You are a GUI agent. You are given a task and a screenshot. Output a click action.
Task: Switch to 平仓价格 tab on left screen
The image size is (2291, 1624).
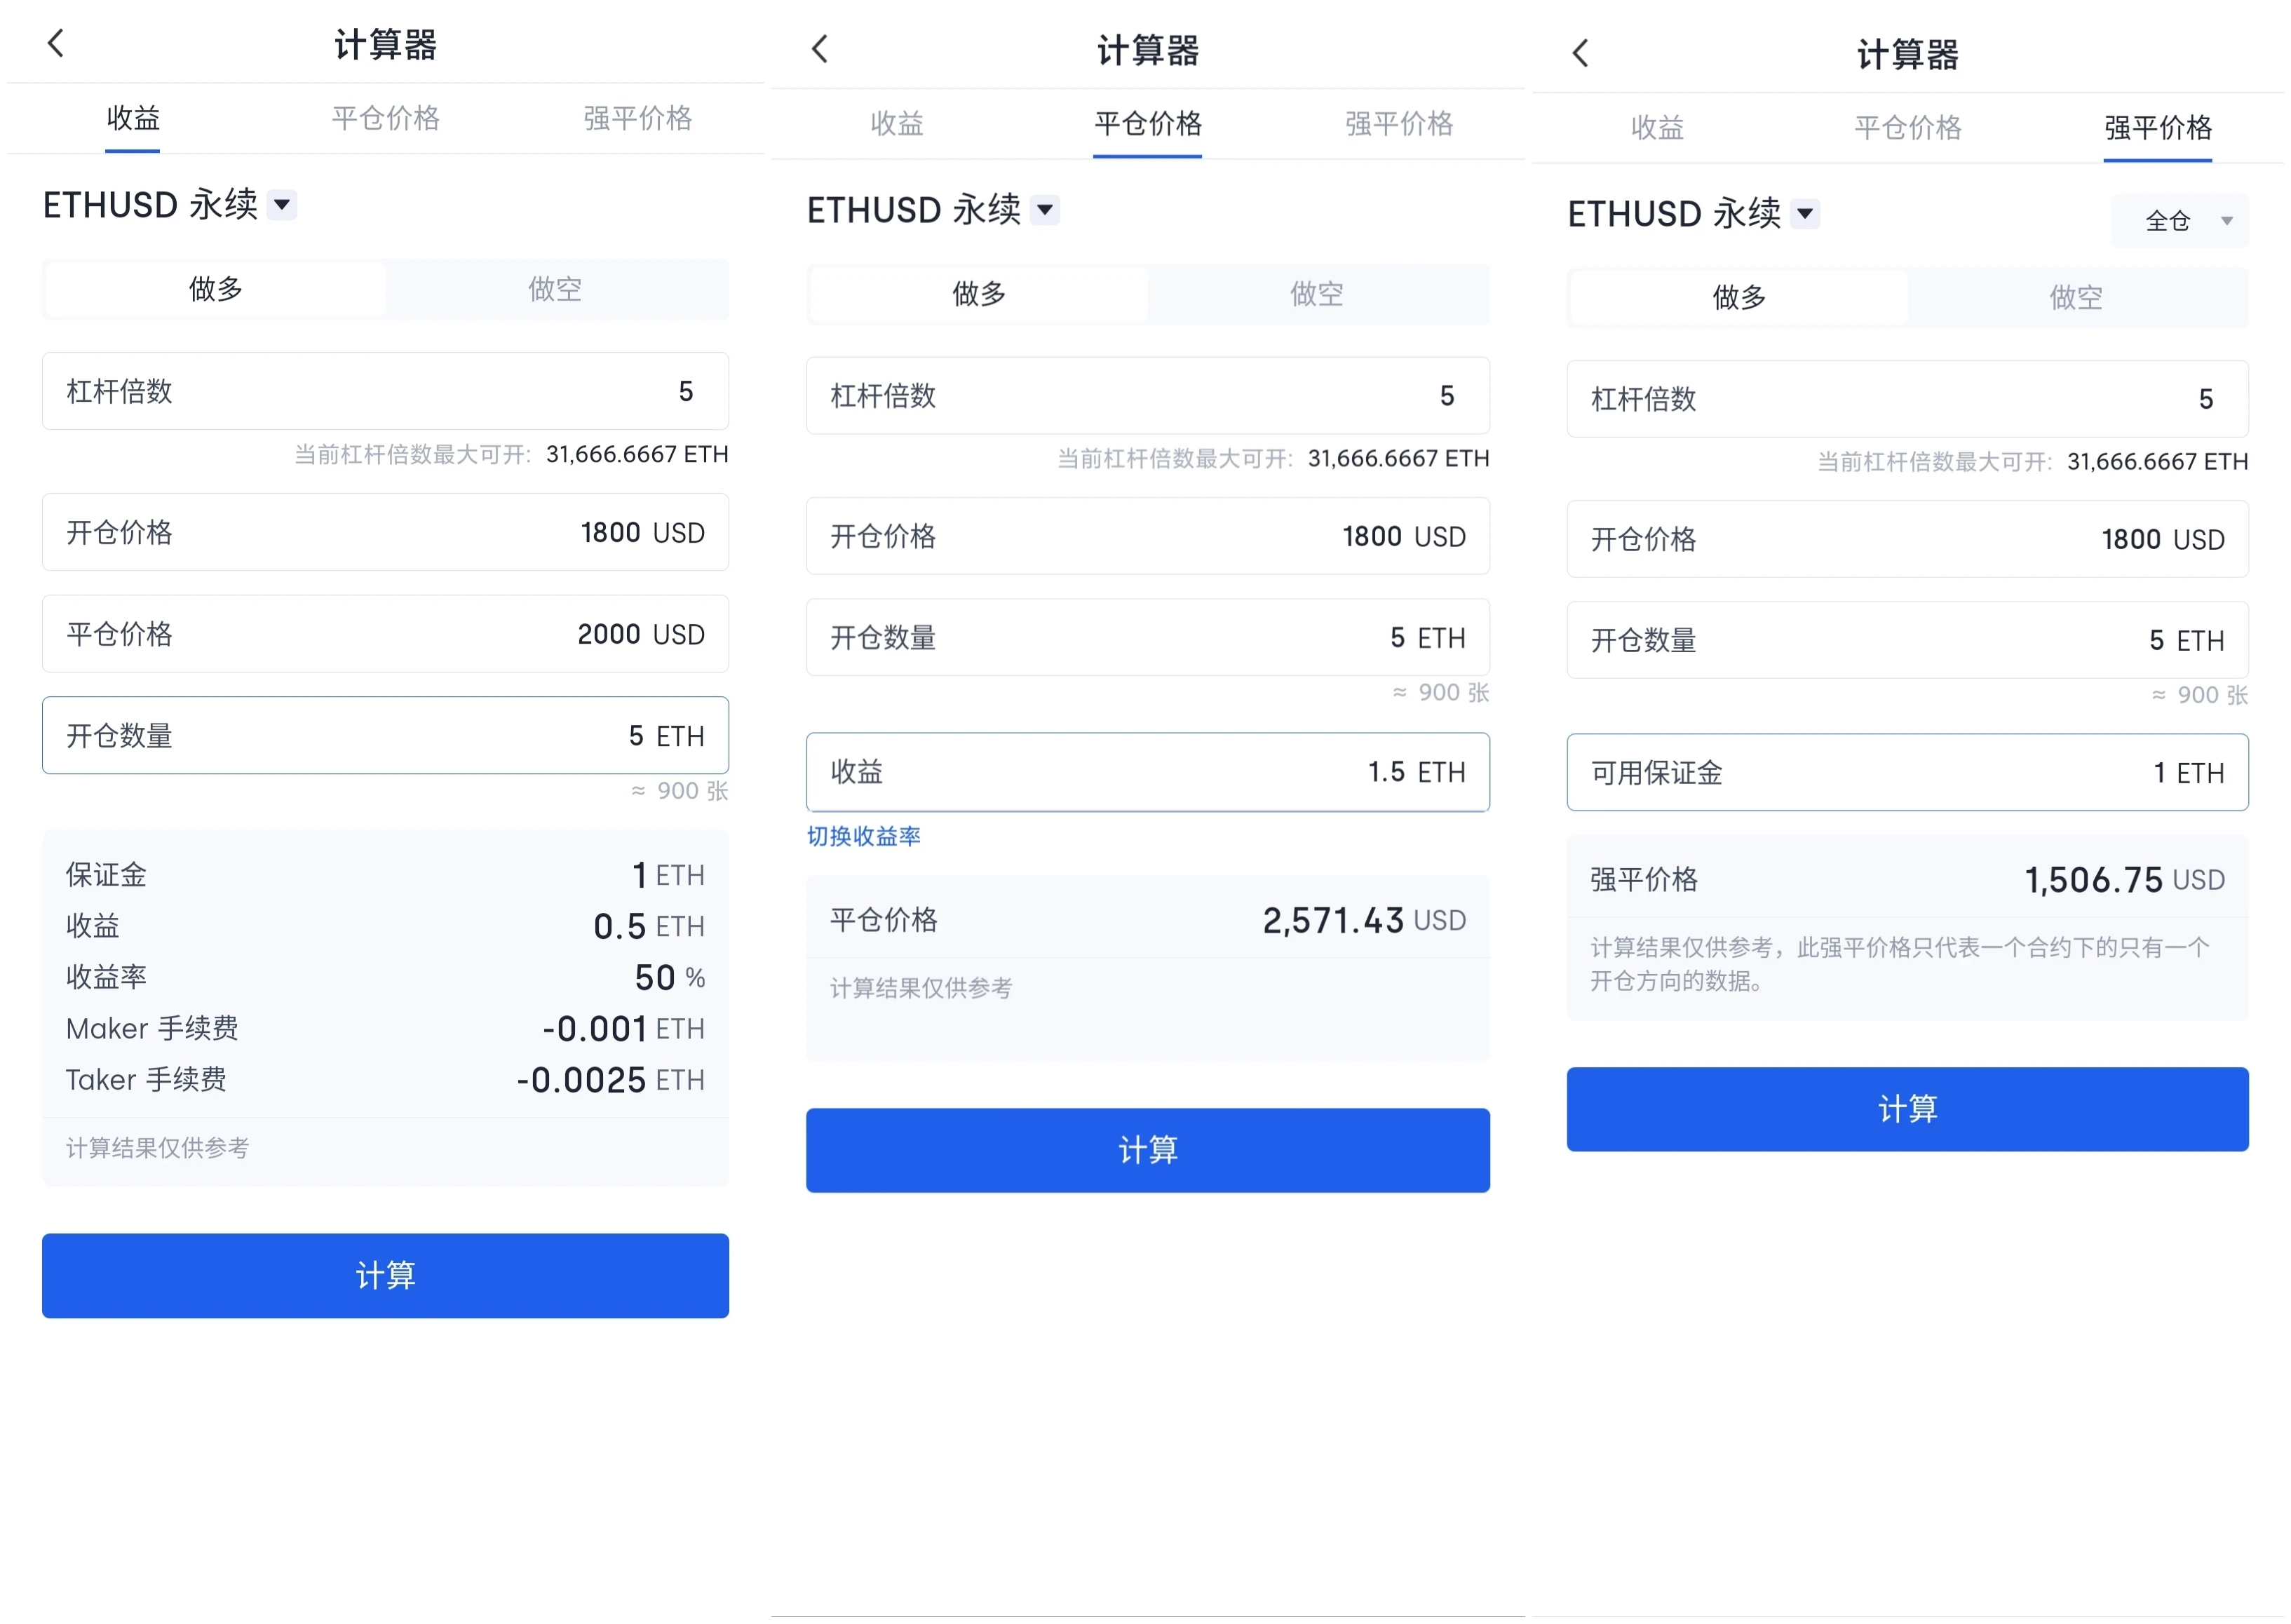point(385,119)
